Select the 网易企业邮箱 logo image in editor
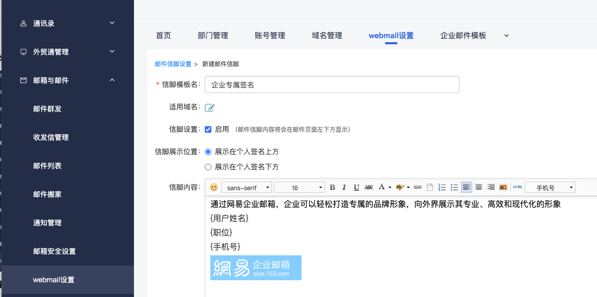The width and height of the screenshot is (597, 297). [256, 268]
